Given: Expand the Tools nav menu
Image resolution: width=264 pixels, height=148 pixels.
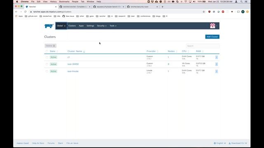Looking at the screenshot, I should pos(113,26).
